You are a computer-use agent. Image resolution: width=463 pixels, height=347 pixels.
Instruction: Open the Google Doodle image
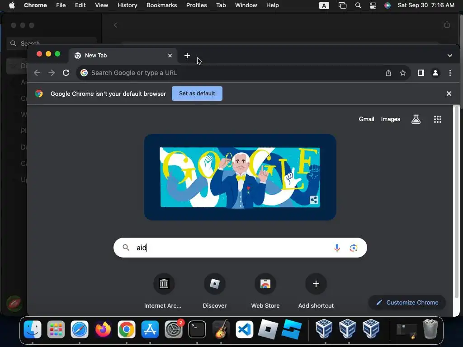coord(240,177)
